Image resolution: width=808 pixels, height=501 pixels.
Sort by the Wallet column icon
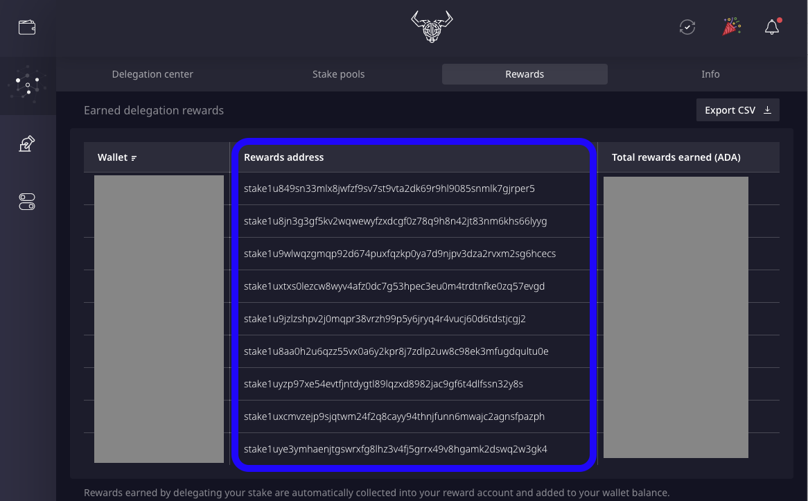(134, 158)
